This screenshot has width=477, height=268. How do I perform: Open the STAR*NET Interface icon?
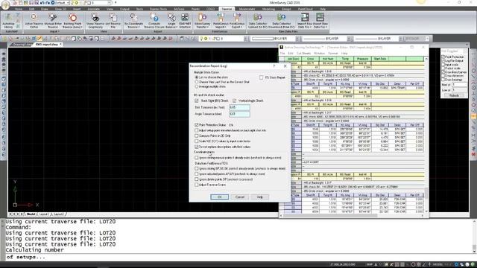coord(185,21)
